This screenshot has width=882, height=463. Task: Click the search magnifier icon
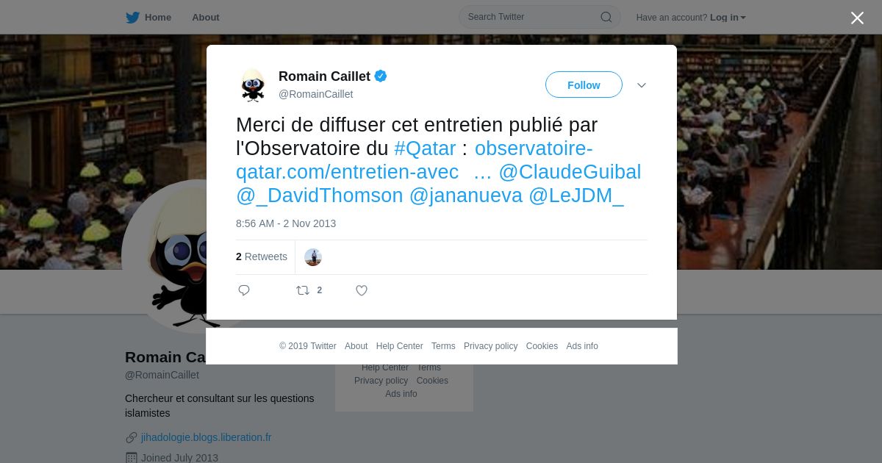606,17
